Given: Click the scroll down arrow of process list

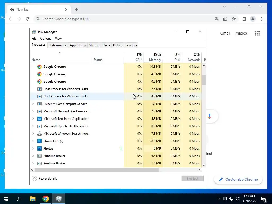Looking at the screenshot, I should point(204,165).
